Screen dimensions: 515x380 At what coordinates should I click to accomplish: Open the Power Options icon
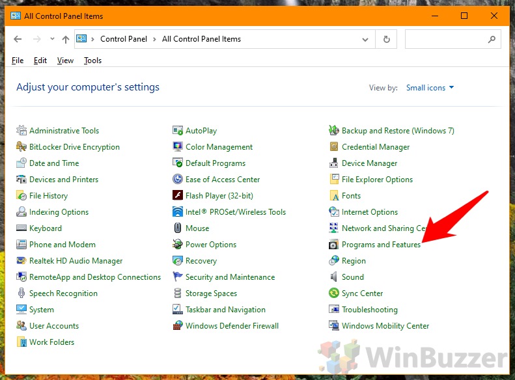[x=178, y=244]
